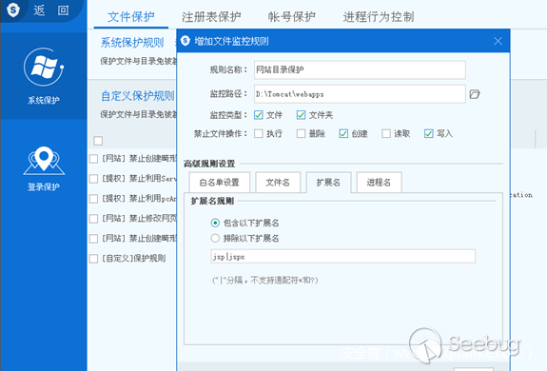Viewport: 547px width, 371px height.
Task: Switch to the 帐号保护 tab
Action: point(292,17)
